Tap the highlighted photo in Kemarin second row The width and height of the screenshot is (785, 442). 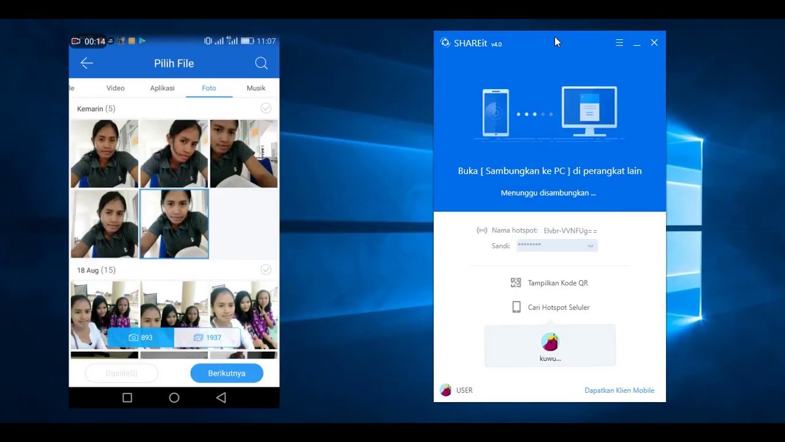click(x=174, y=223)
